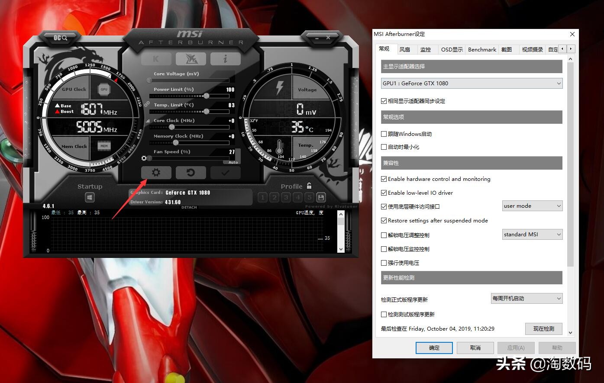Click the curve icon beside Core Clock
The height and width of the screenshot is (383, 604).
148,121
